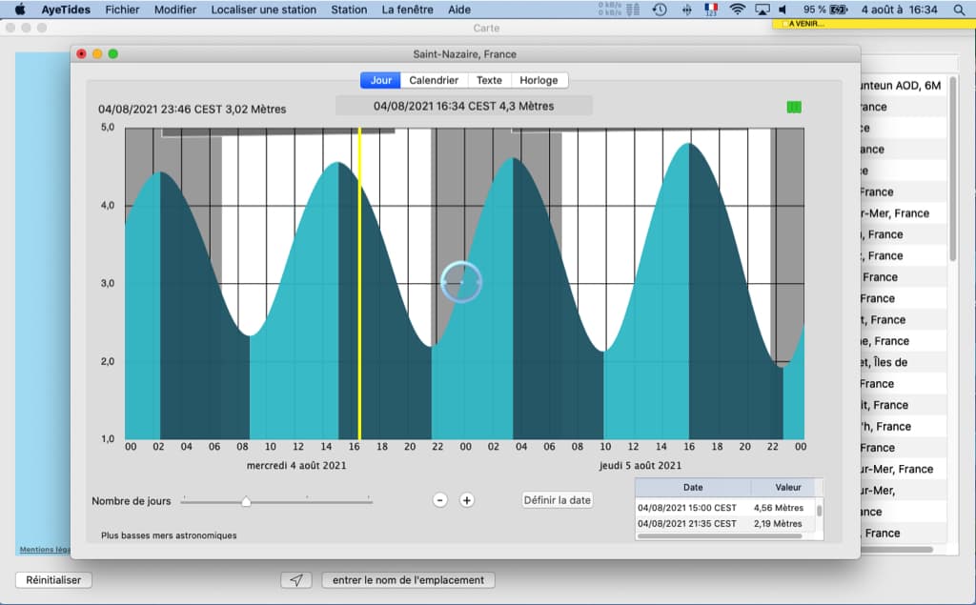Select station 'r-Mer, France' in station list
The height and width of the screenshot is (605, 976).
pos(904,213)
